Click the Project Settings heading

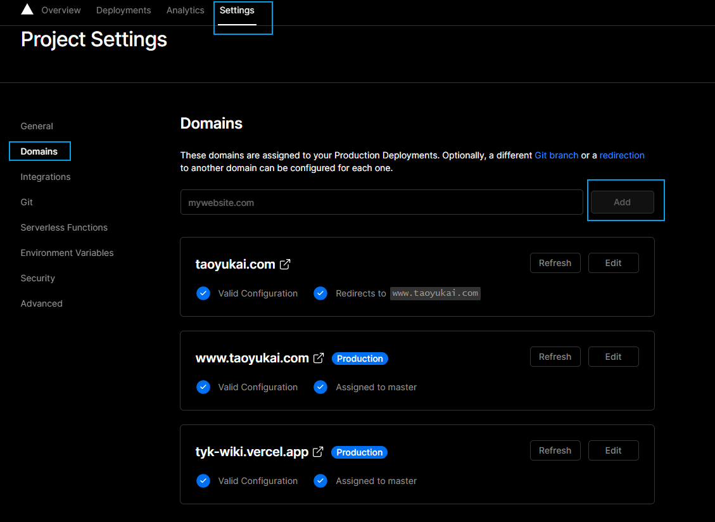coord(94,39)
